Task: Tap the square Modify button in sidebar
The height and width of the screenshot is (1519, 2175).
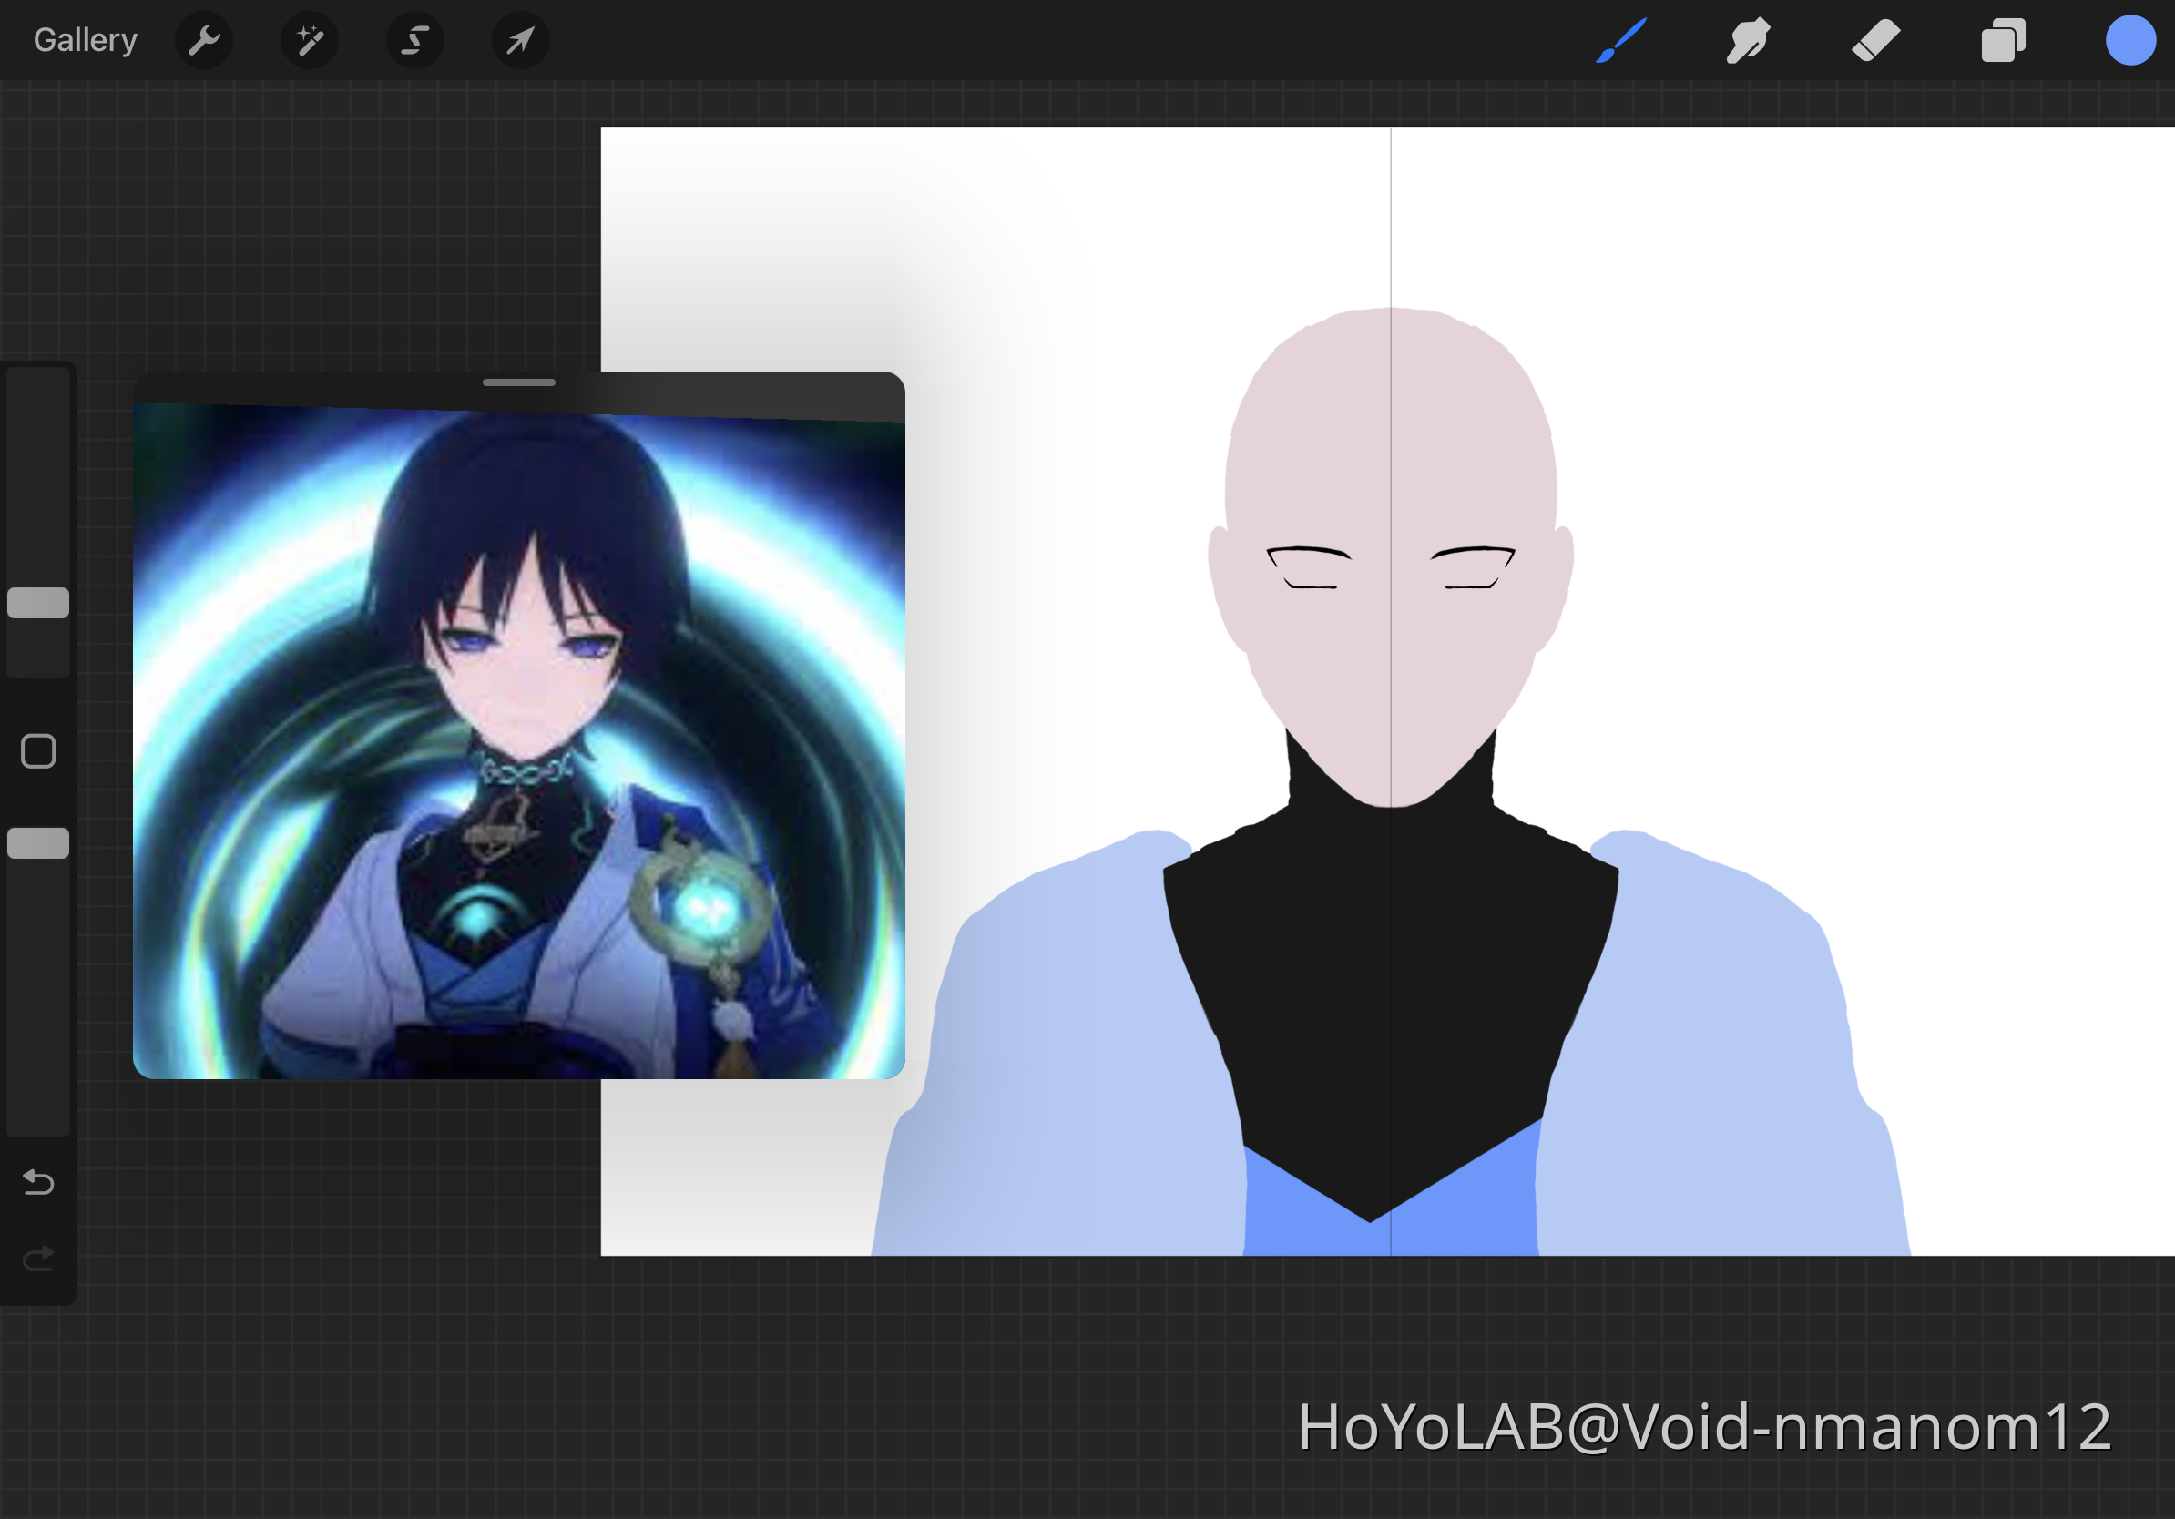Action: coord(38,751)
